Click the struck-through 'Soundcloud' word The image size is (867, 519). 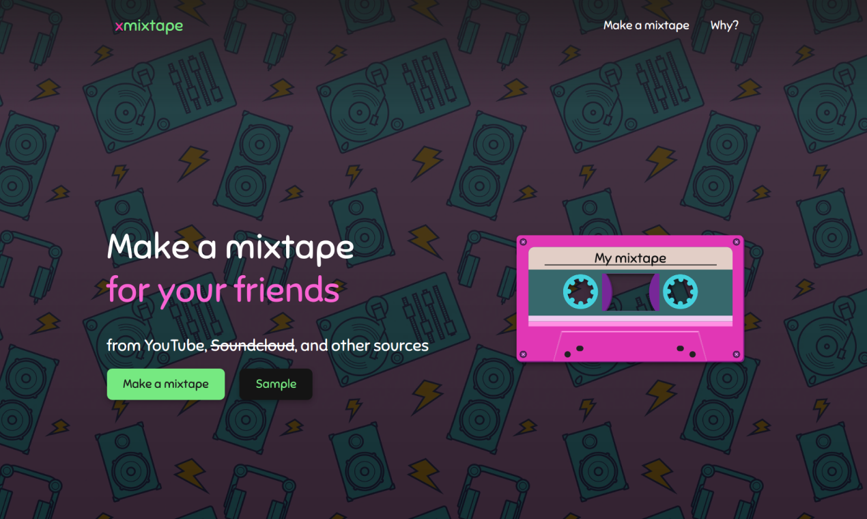(x=253, y=346)
